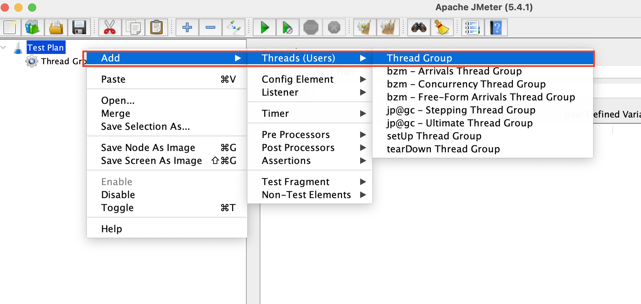641x304 pixels.
Task: Minimize window with yellow button
Action: [x=18, y=7]
